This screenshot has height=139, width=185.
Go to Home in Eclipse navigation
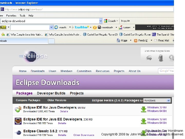click(23, 71)
